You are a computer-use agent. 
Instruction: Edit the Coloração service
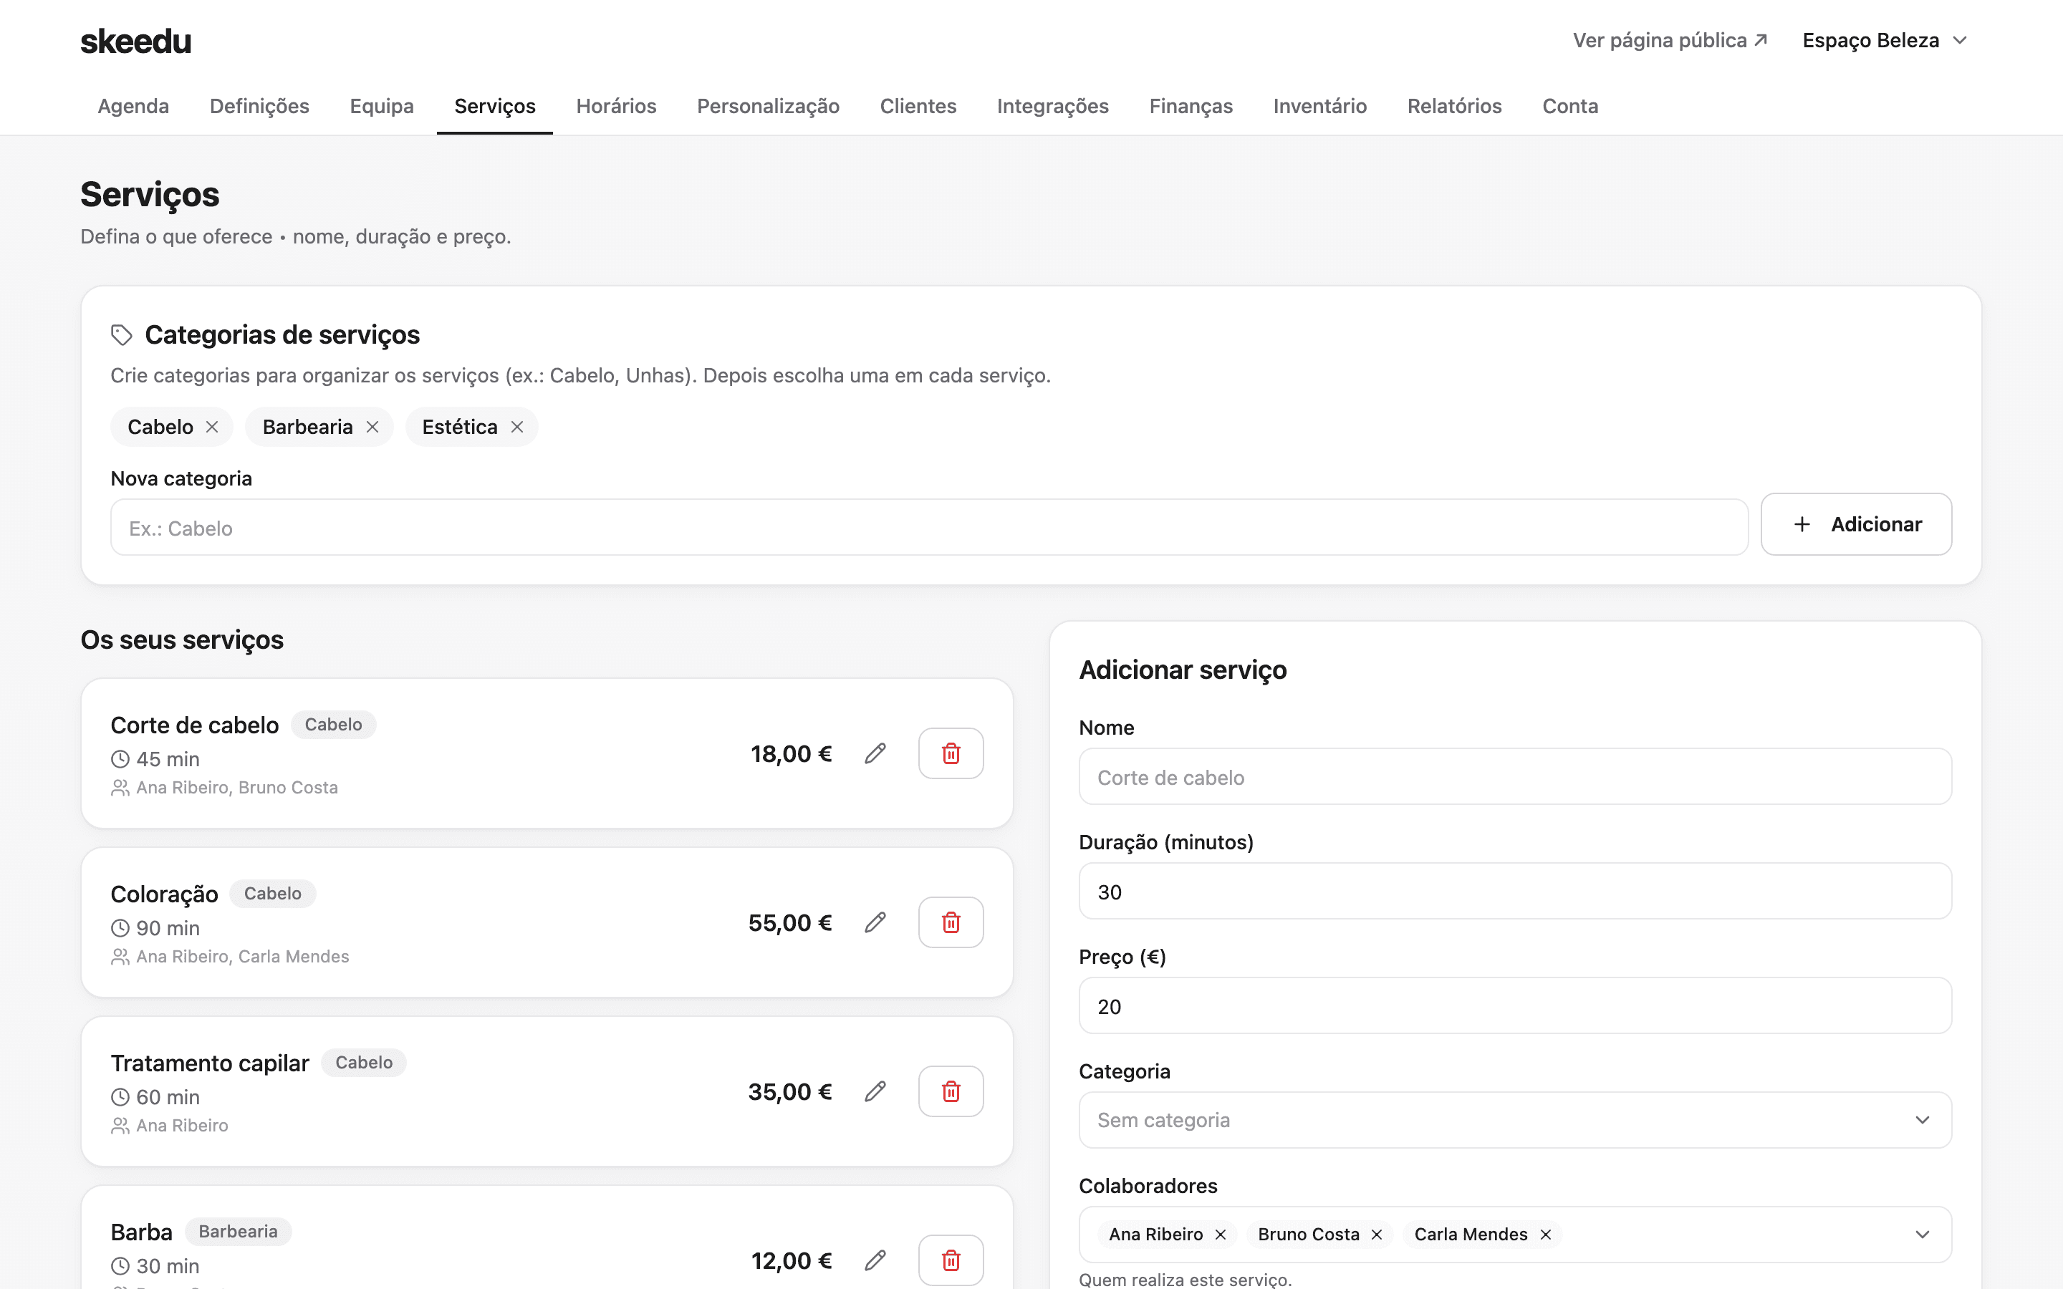point(875,922)
